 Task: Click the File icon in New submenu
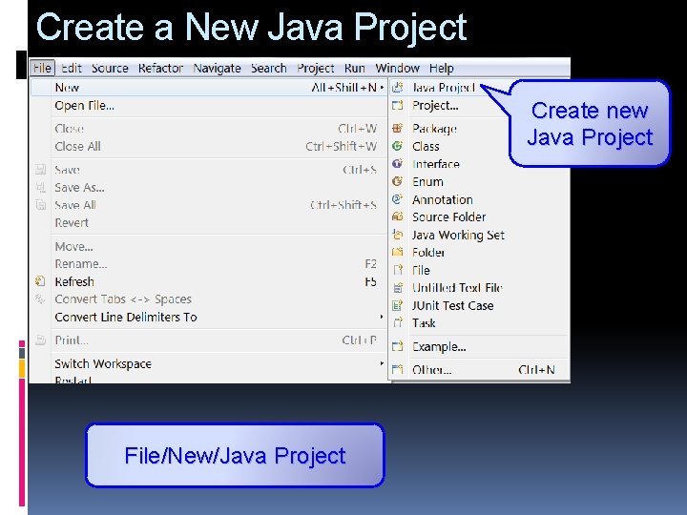pos(397,270)
